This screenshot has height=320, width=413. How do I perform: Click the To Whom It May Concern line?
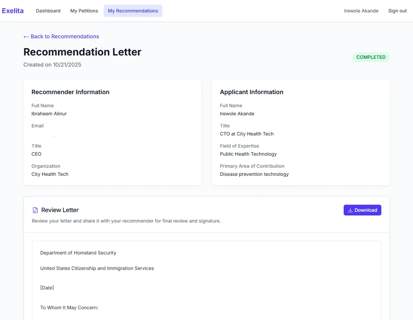click(x=69, y=308)
